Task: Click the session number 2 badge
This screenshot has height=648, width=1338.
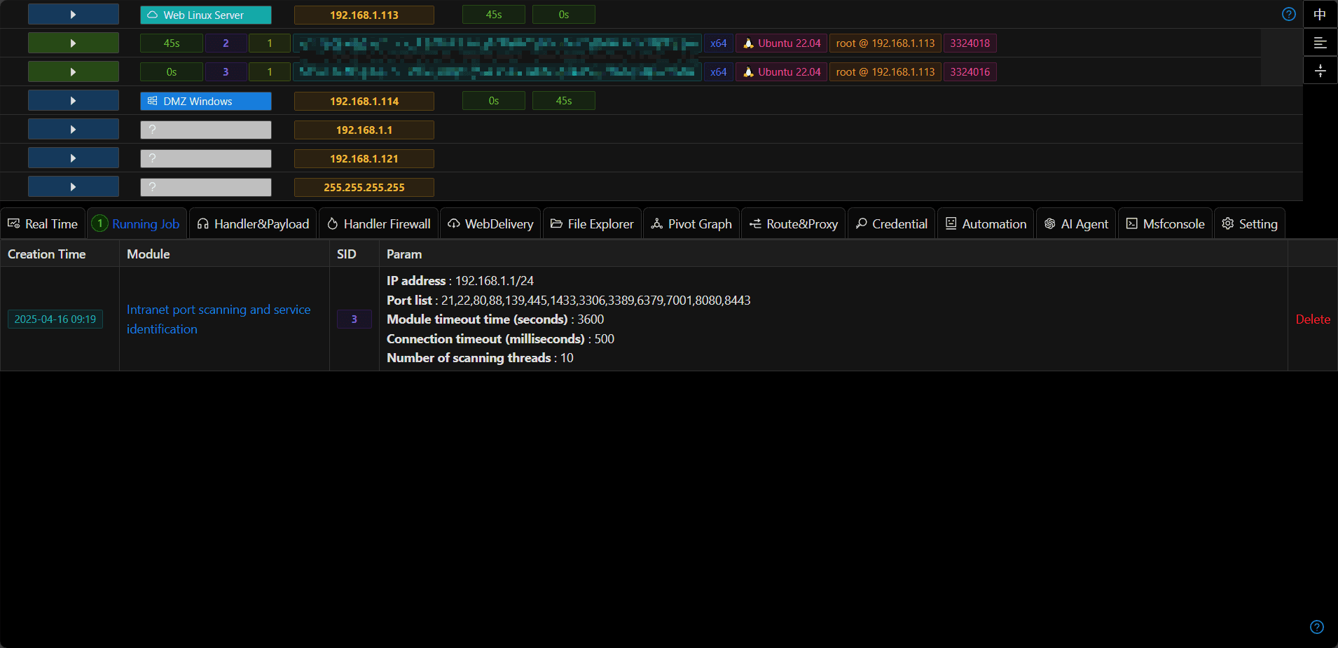Action: click(226, 43)
